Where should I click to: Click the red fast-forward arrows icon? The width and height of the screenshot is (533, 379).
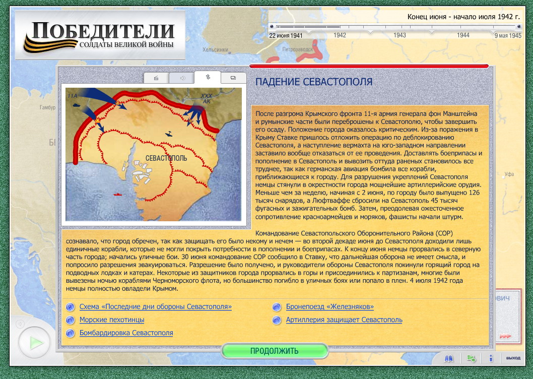(505, 336)
